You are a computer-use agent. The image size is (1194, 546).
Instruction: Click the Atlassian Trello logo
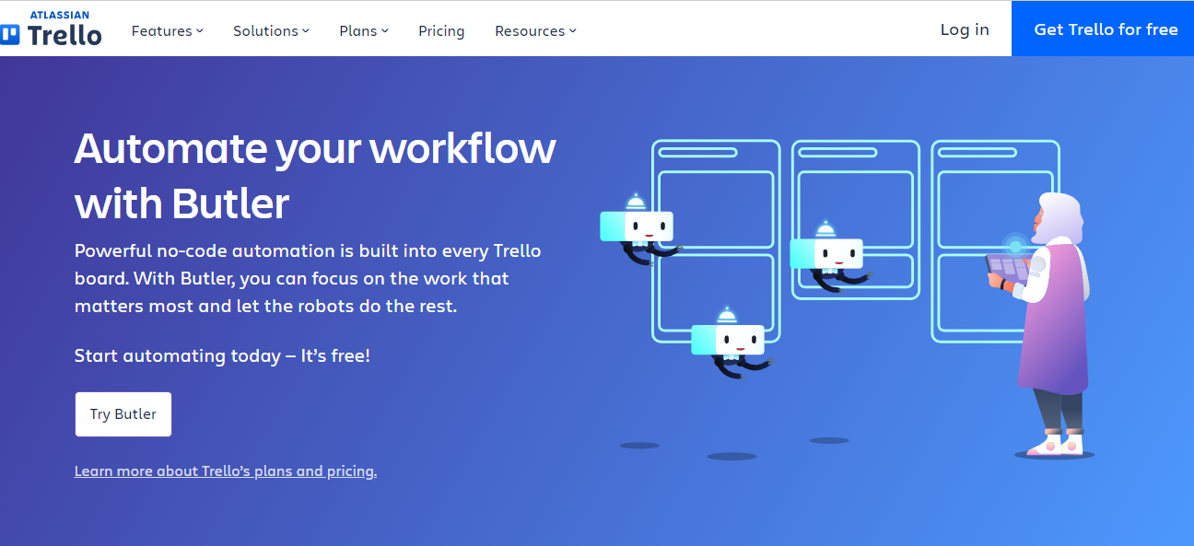(x=52, y=29)
